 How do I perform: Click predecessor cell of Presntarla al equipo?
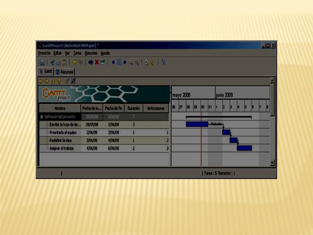[x=156, y=133]
